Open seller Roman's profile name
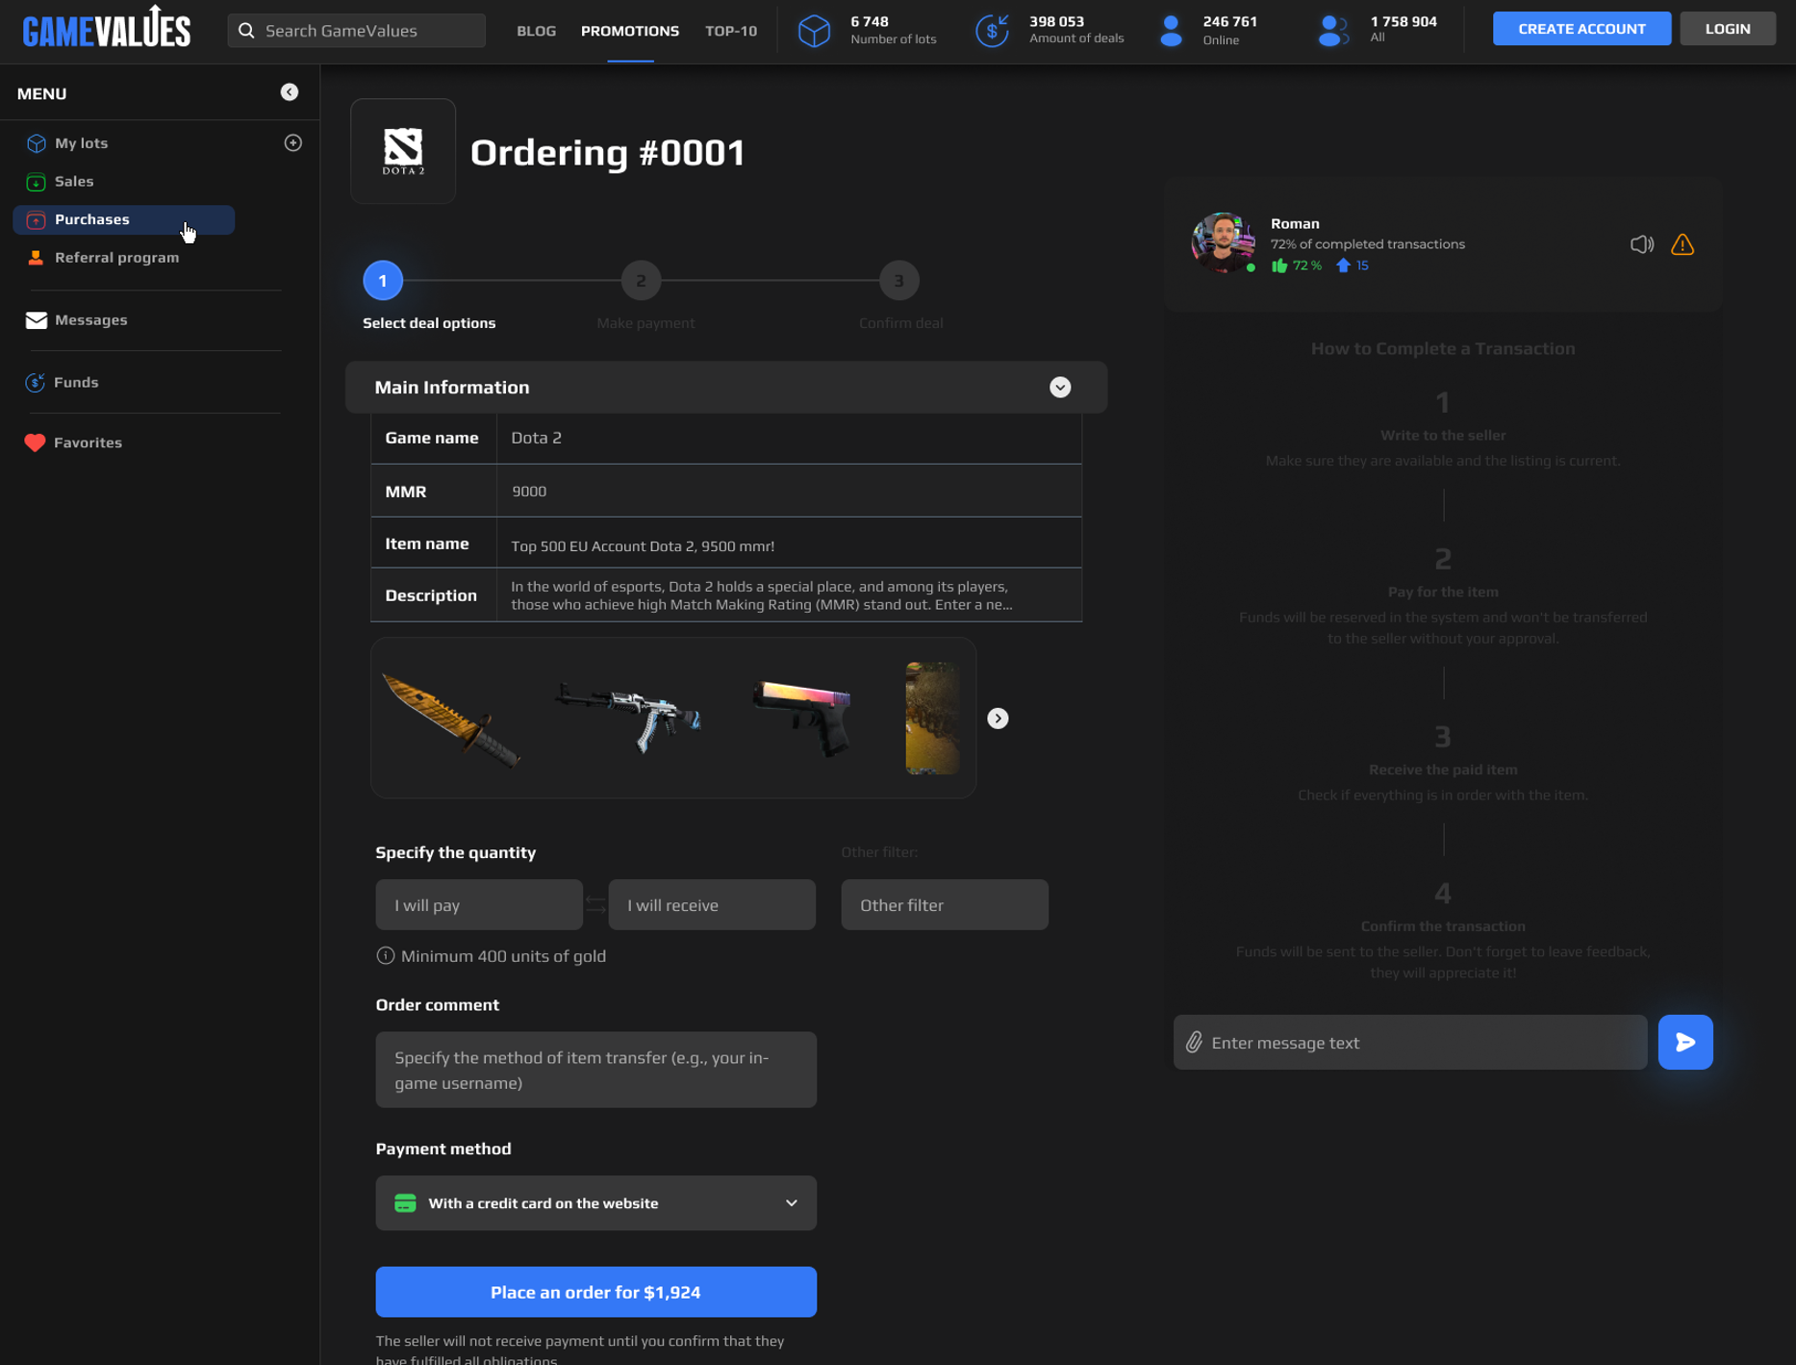The width and height of the screenshot is (1796, 1365). [1295, 223]
